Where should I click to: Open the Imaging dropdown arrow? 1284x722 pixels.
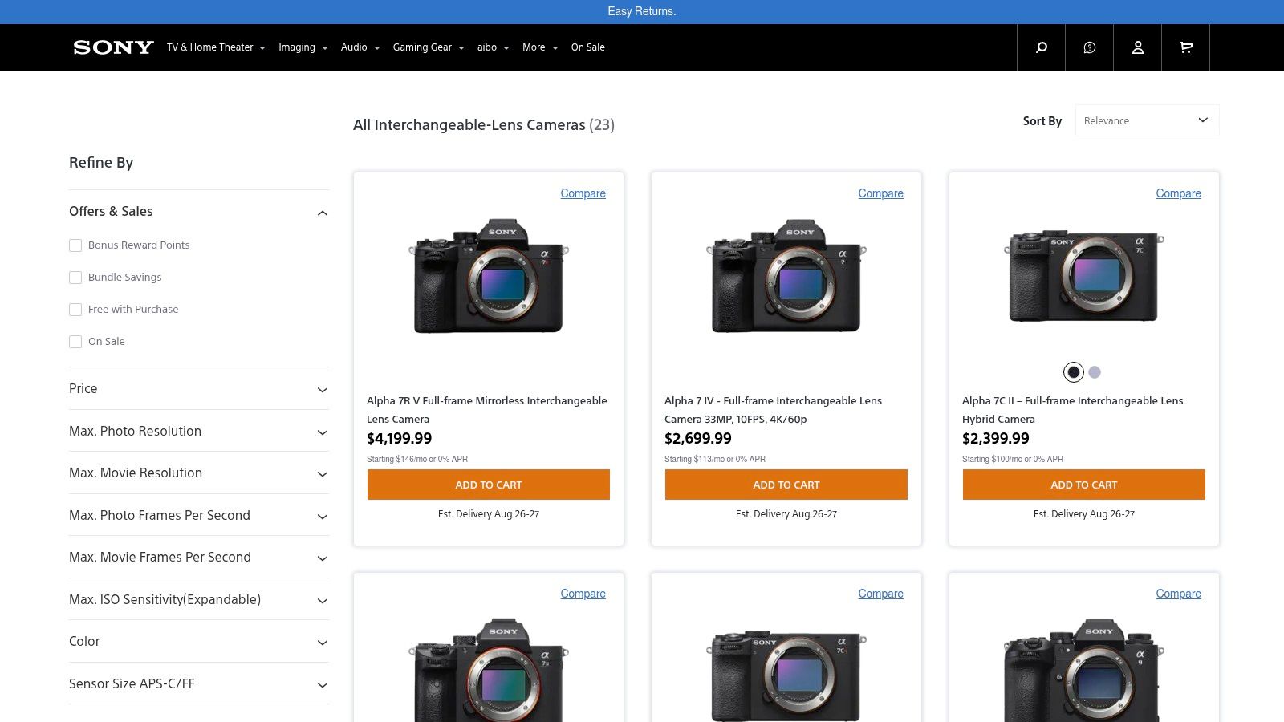pyautogui.click(x=324, y=48)
